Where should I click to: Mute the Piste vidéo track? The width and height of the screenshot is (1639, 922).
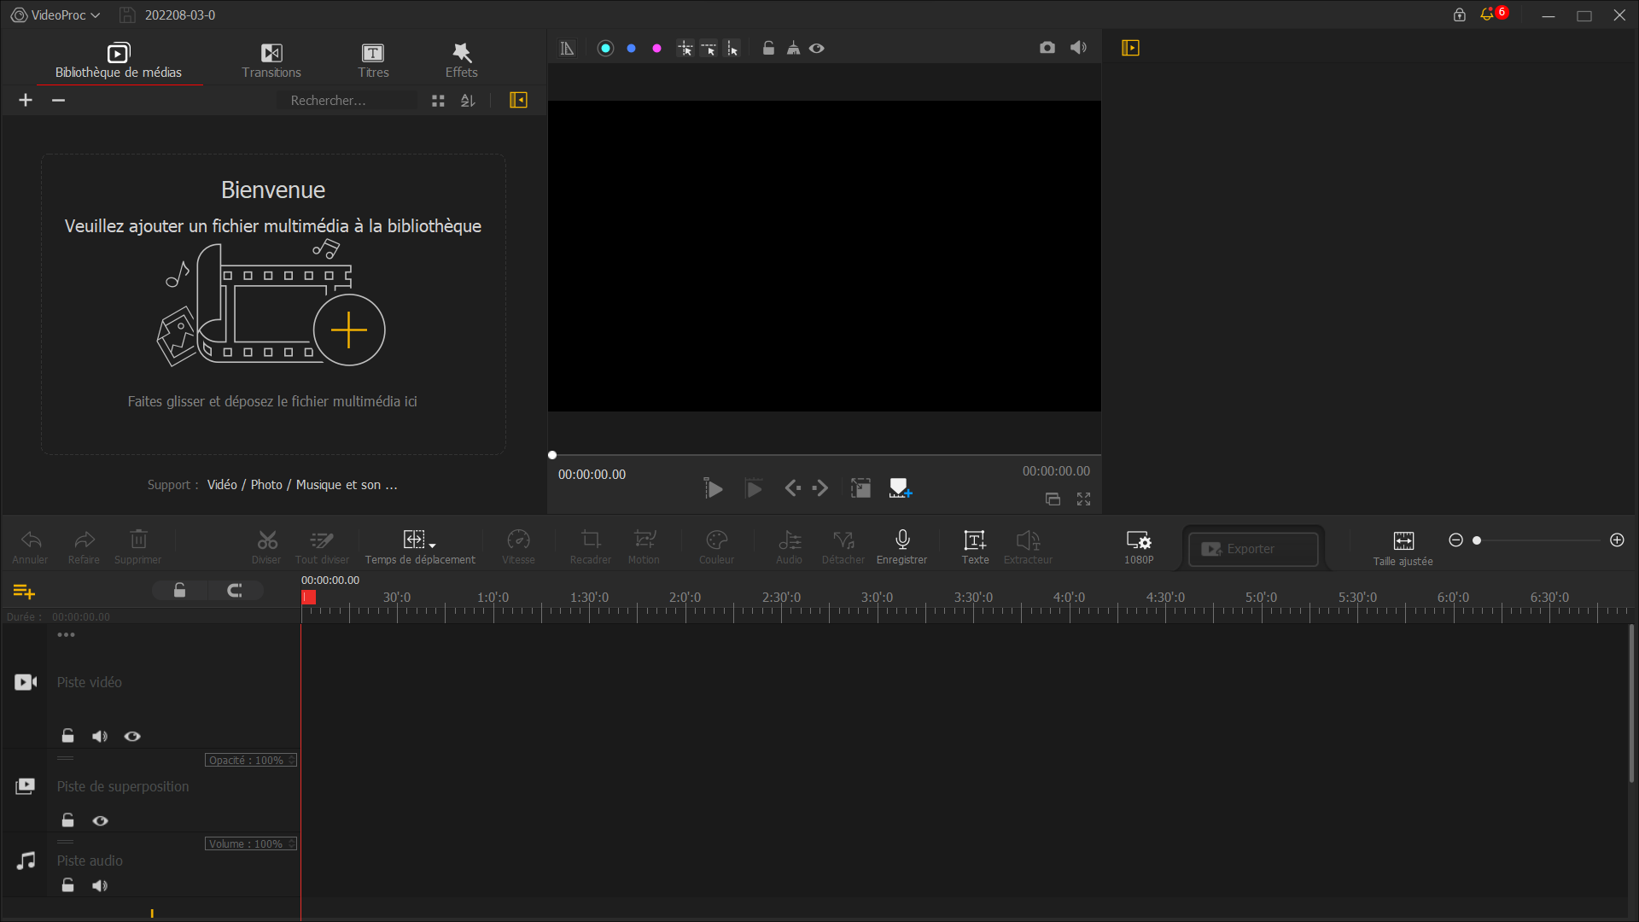(x=100, y=736)
